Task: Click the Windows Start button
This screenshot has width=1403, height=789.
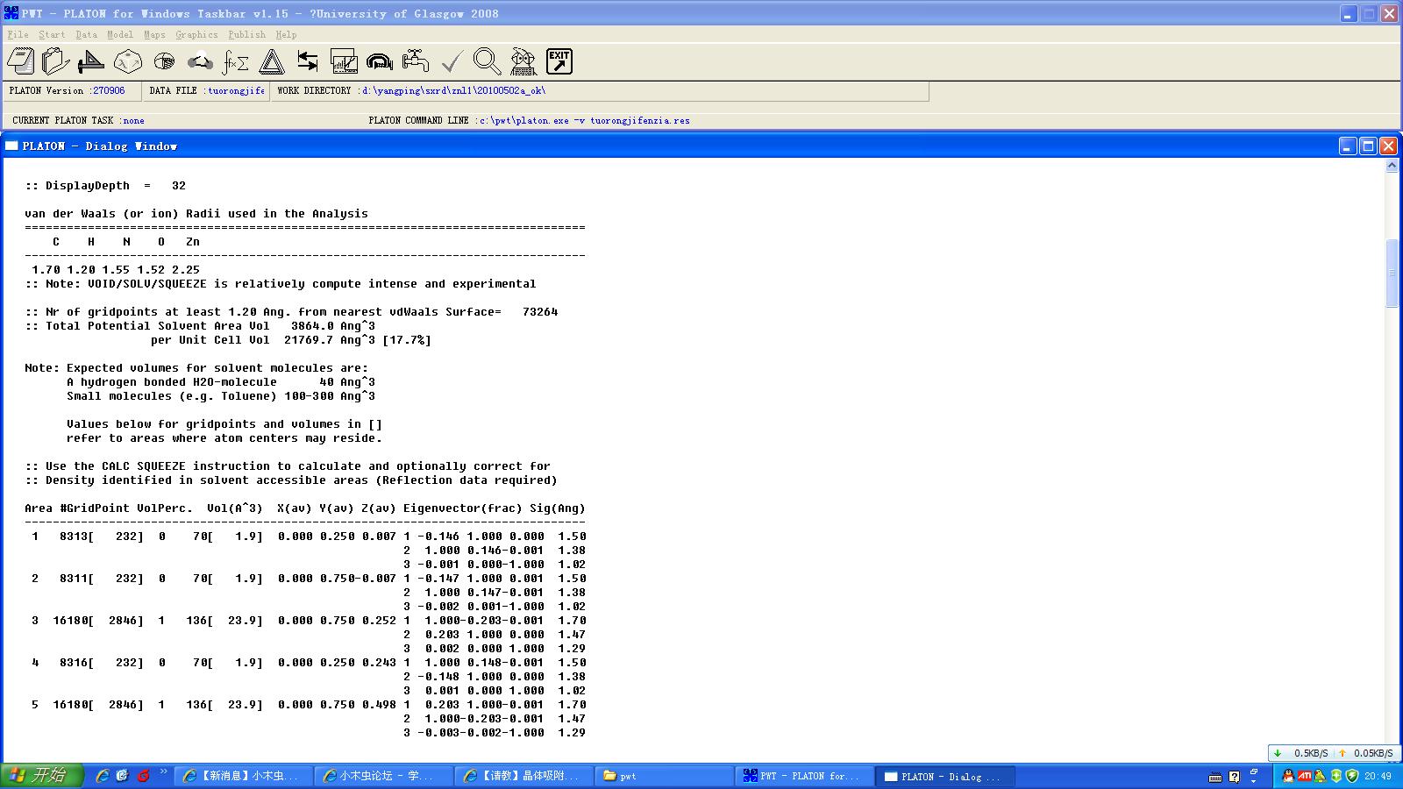Action: [42, 776]
